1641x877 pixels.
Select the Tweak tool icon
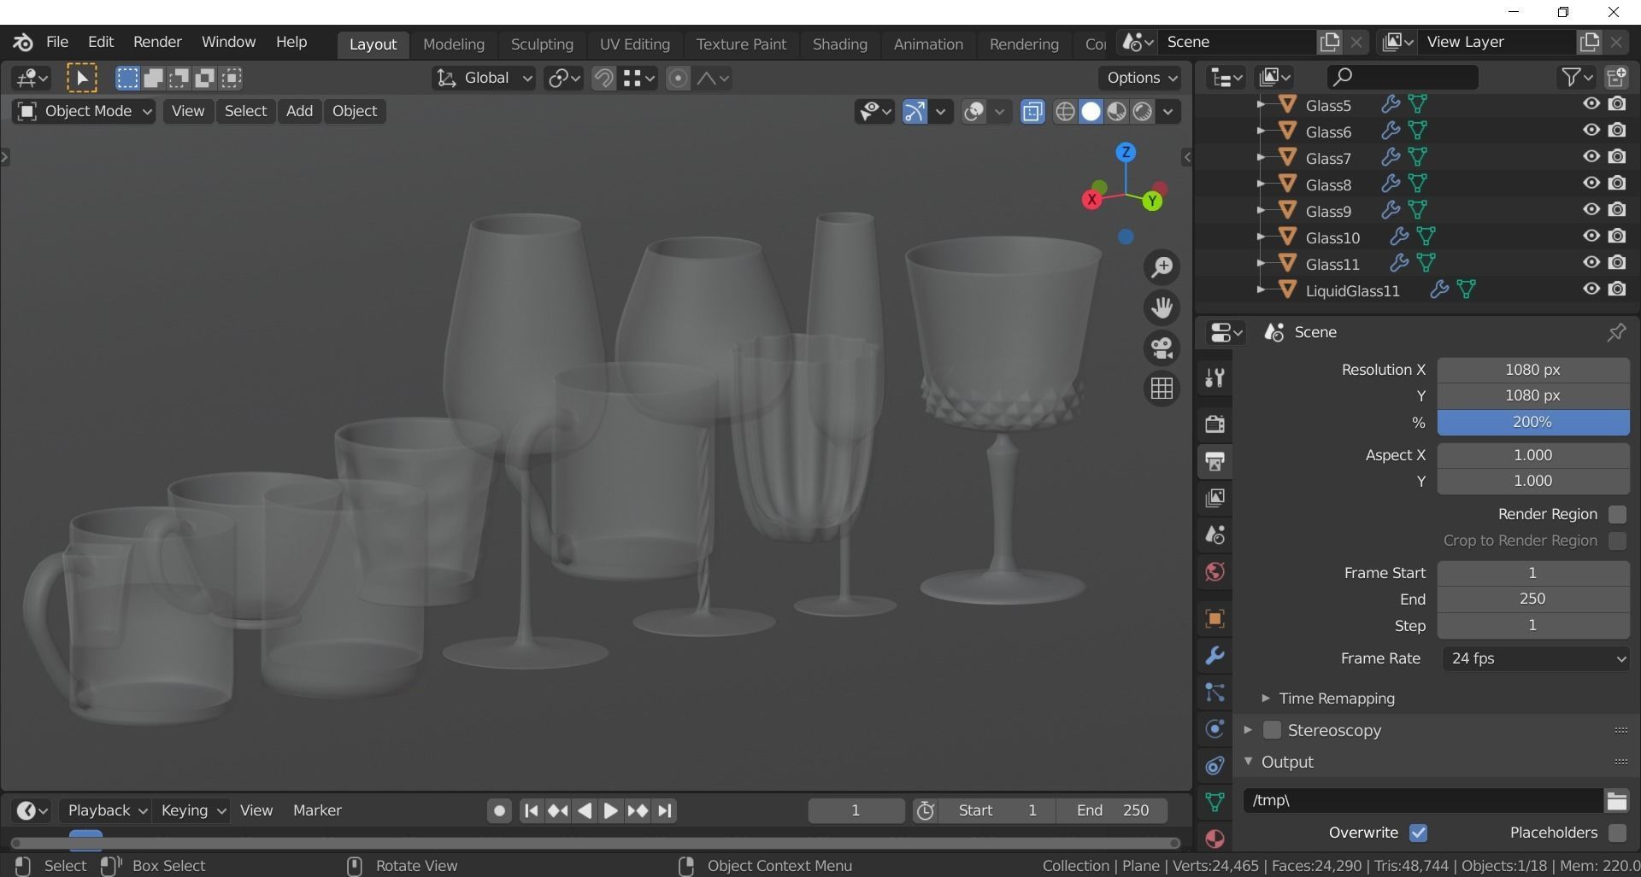(x=82, y=79)
